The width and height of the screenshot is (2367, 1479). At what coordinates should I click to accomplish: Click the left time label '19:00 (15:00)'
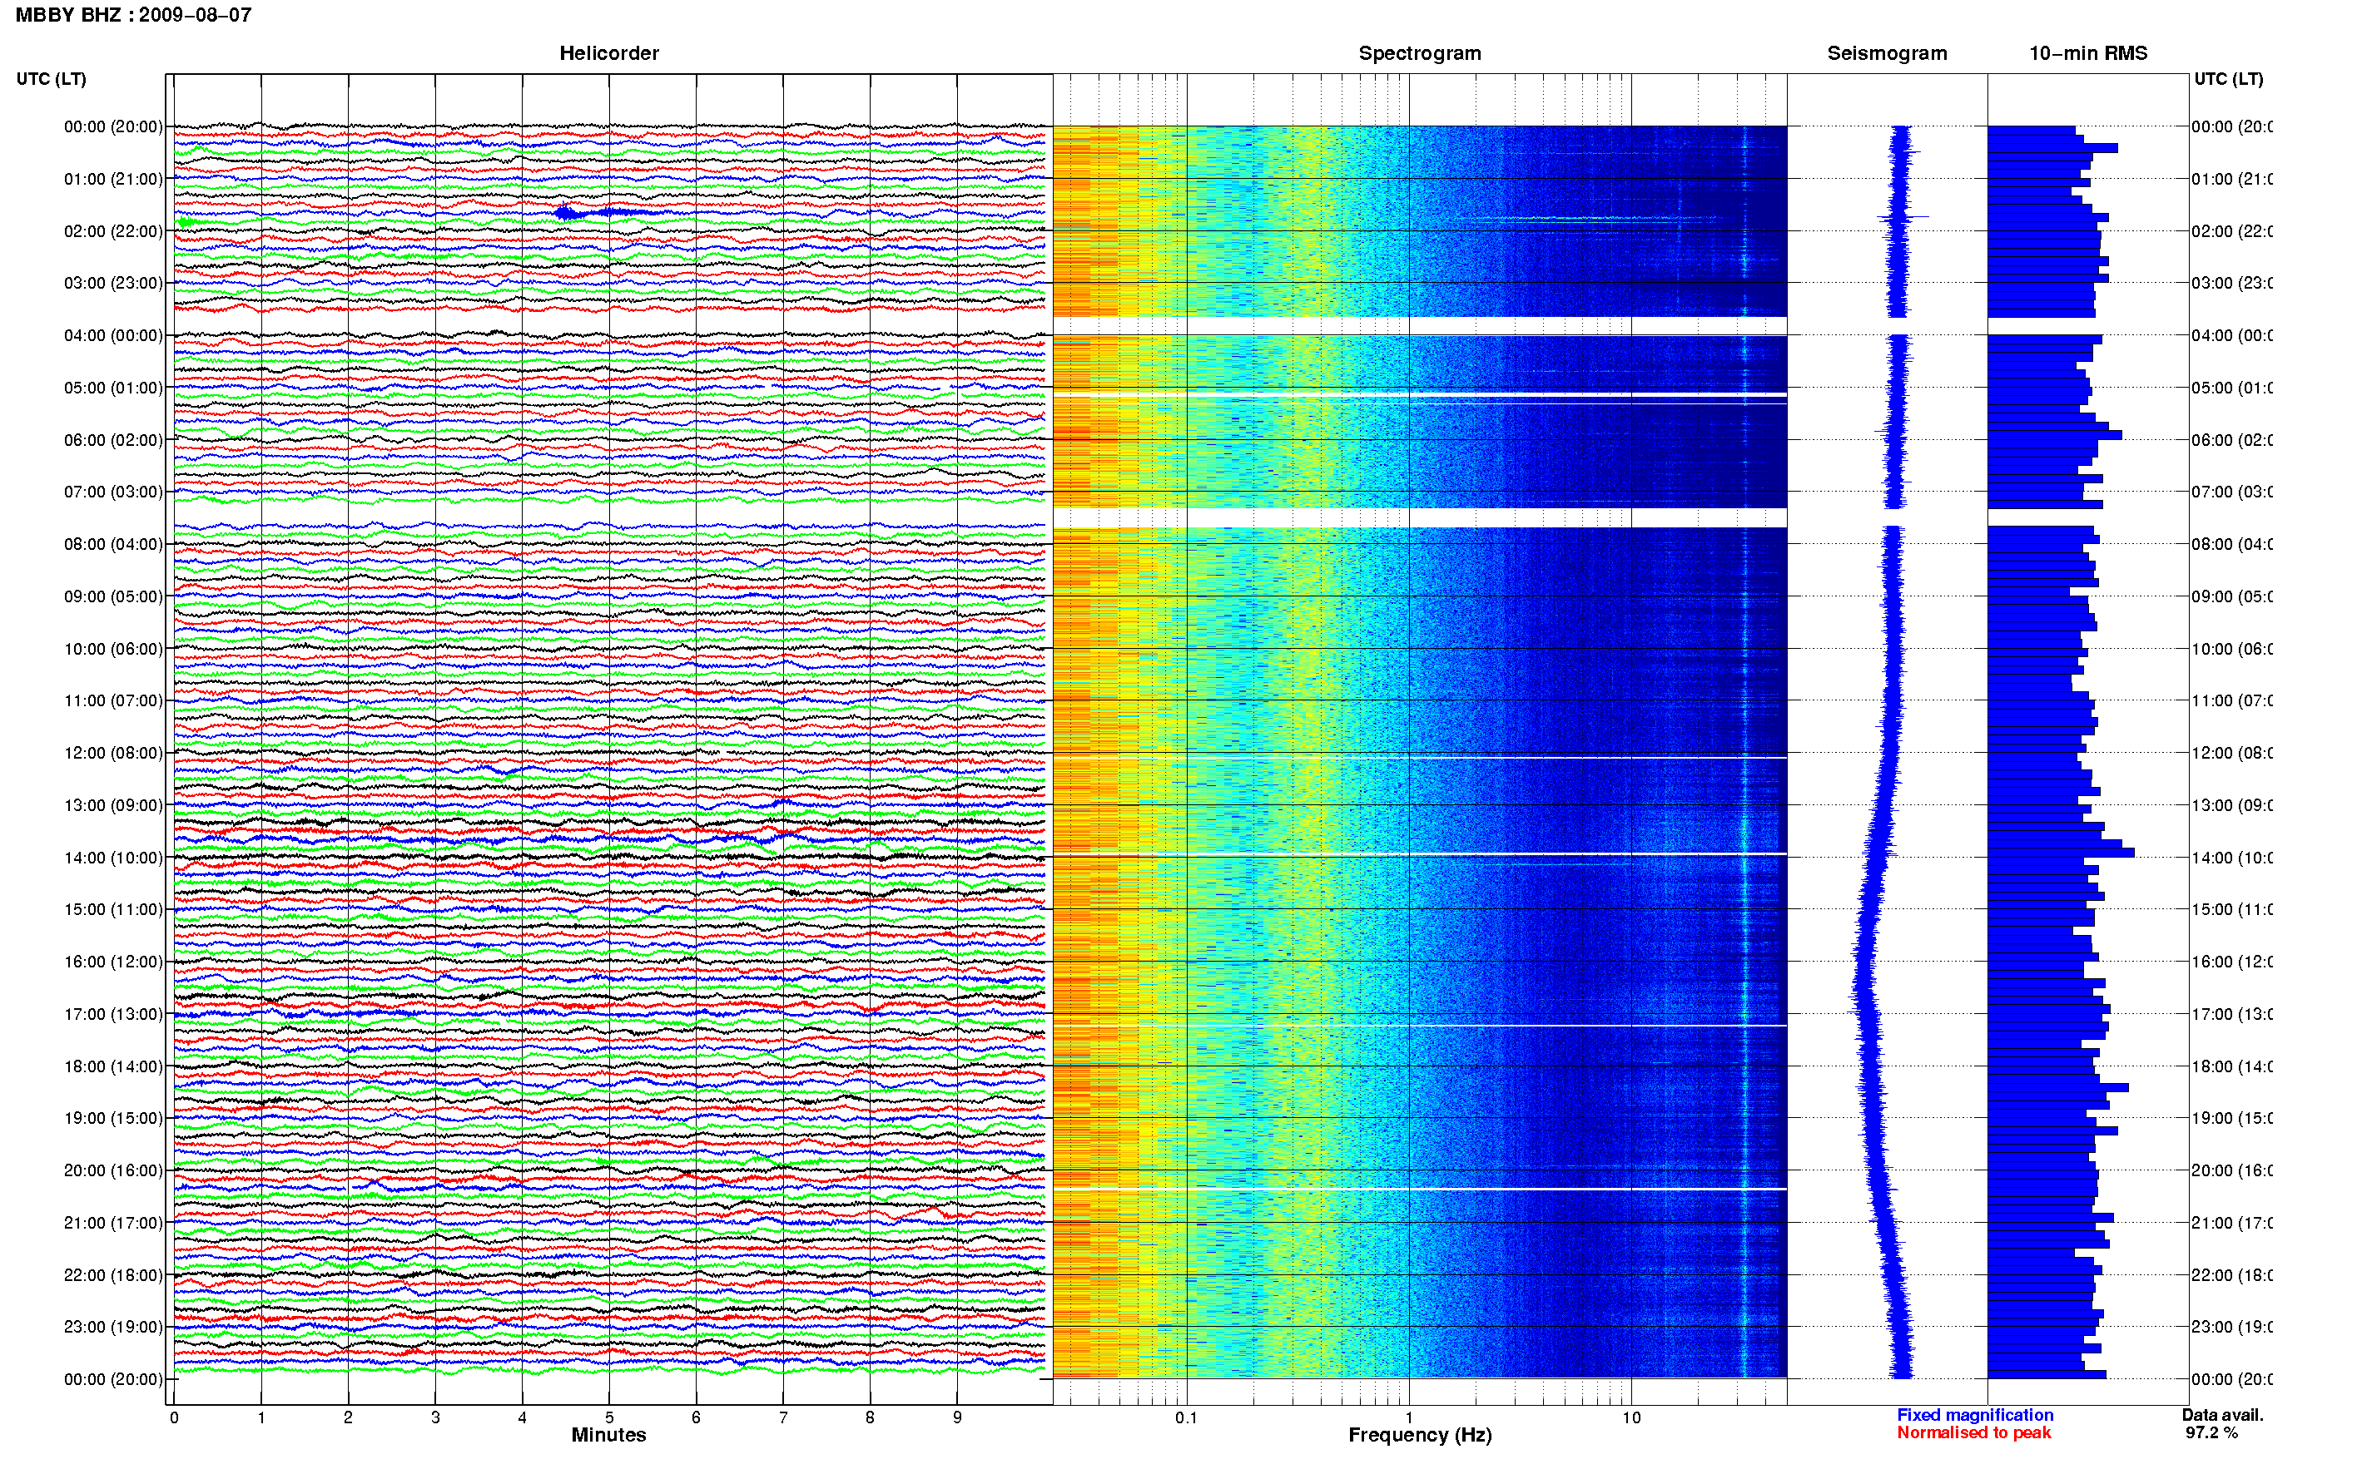click(113, 1118)
